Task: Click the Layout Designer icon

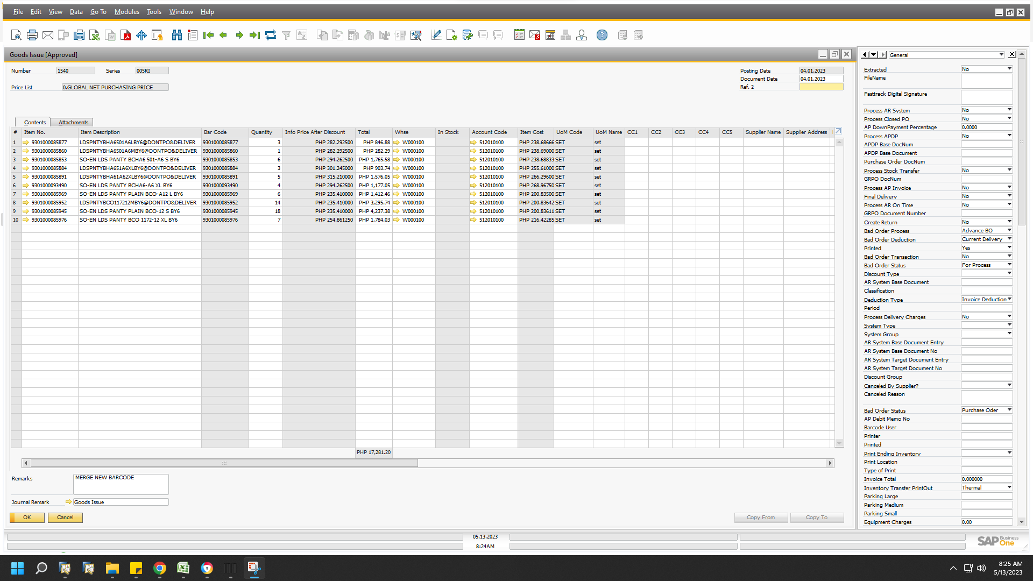Action: point(452,36)
